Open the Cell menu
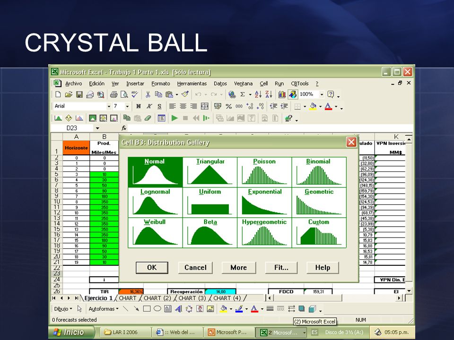The image size is (454, 340). [263, 84]
